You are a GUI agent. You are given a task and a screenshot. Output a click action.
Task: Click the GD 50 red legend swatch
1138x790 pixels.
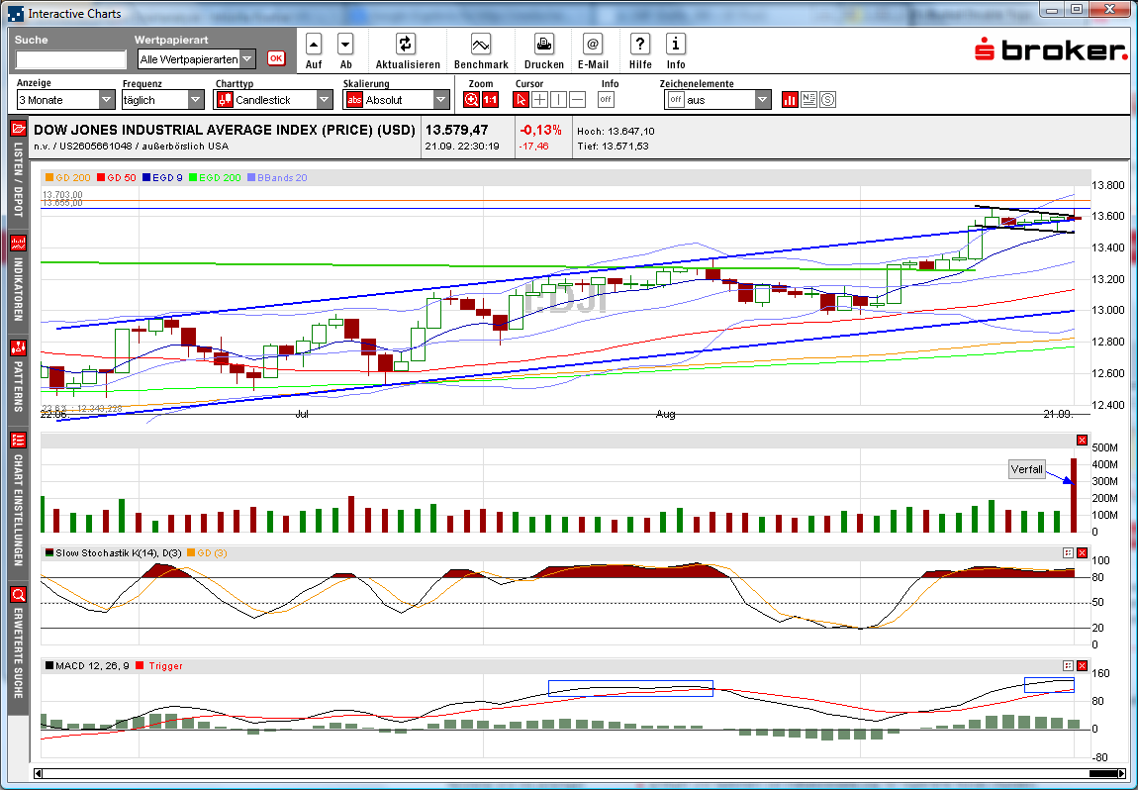(100, 177)
